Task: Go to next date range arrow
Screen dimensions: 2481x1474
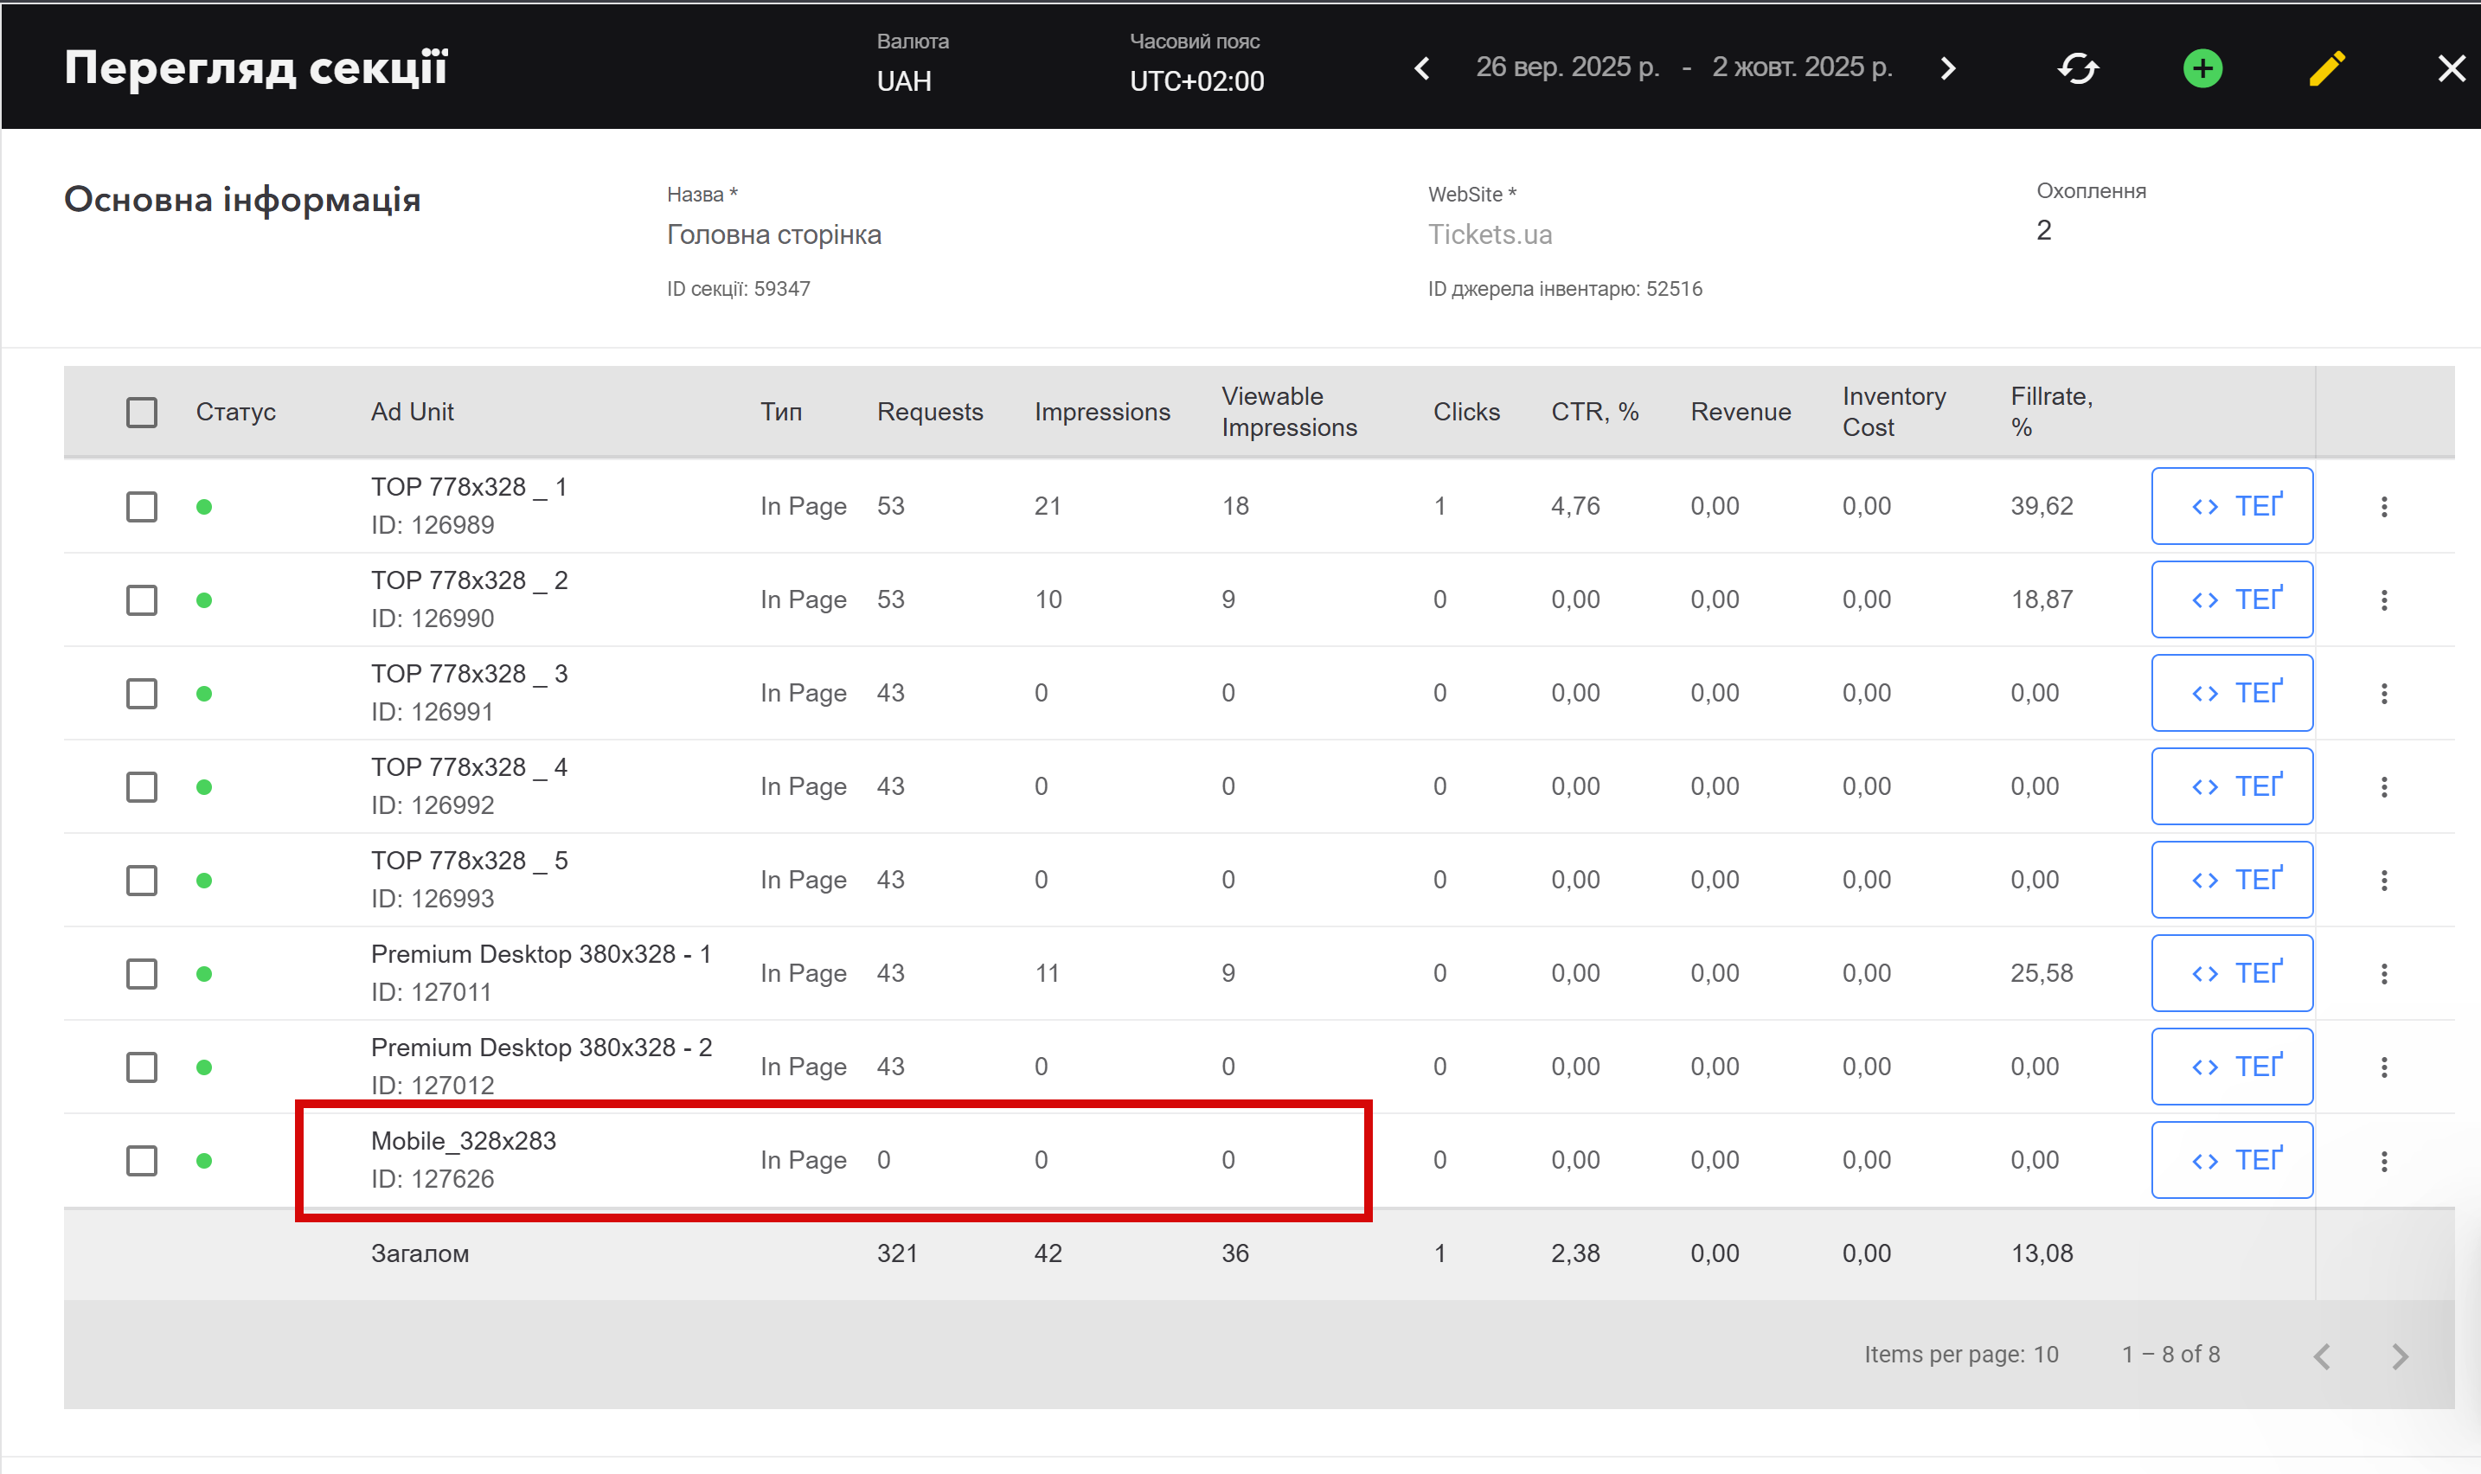Action: pyautogui.click(x=1947, y=68)
